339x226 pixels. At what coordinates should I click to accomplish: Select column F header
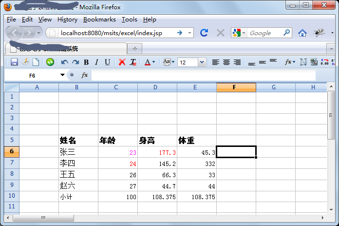click(x=236, y=87)
